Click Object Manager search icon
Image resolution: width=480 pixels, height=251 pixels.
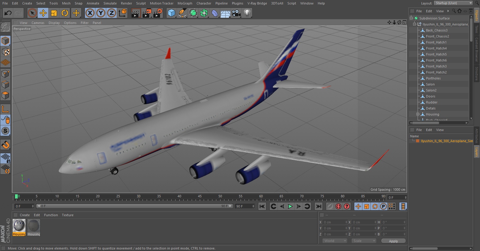(x=454, y=11)
